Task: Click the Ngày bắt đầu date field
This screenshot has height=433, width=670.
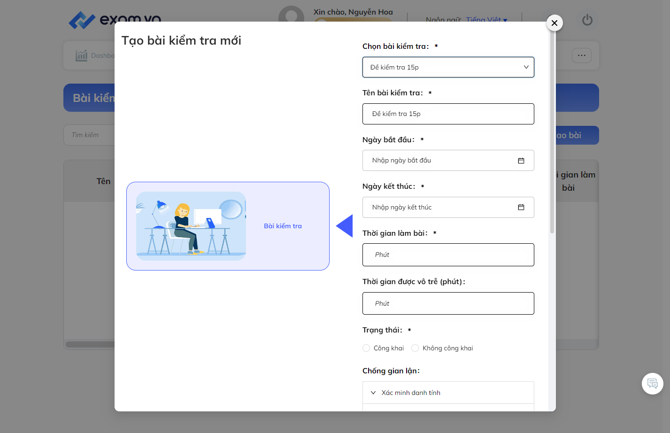Action: pos(448,161)
